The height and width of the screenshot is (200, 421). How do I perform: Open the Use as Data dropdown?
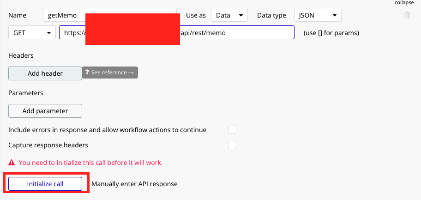pos(229,15)
